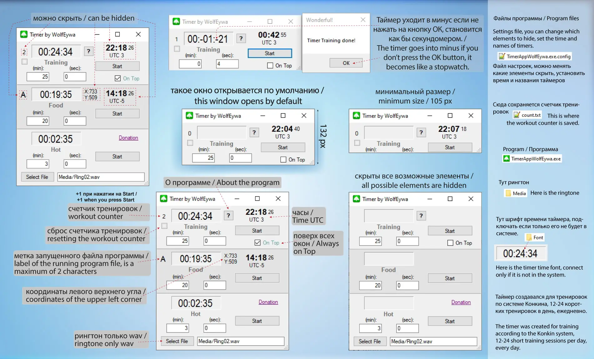Click the app icon in the negative-timer window title bar
This screenshot has height=359, width=594.
pos(176,22)
